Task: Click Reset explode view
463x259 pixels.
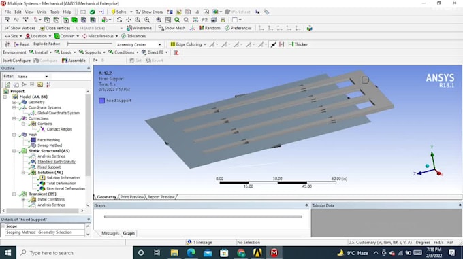Action: click(22, 44)
